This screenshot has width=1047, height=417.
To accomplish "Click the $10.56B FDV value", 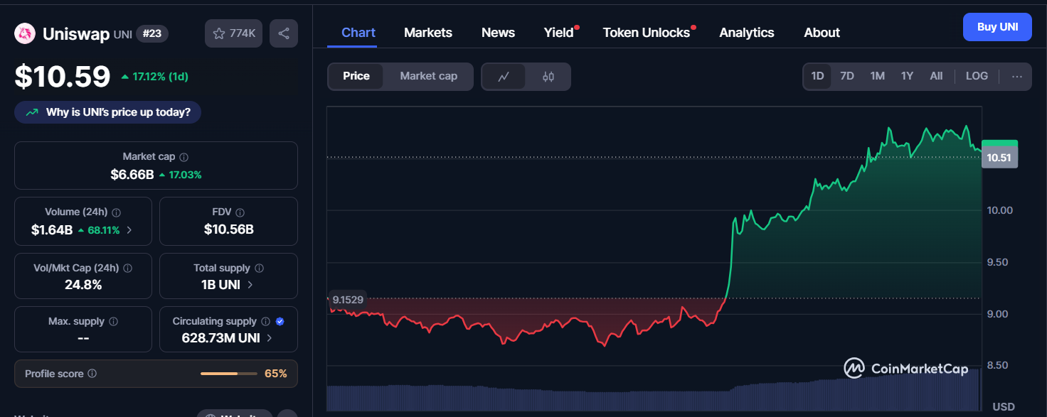I will (229, 229).
